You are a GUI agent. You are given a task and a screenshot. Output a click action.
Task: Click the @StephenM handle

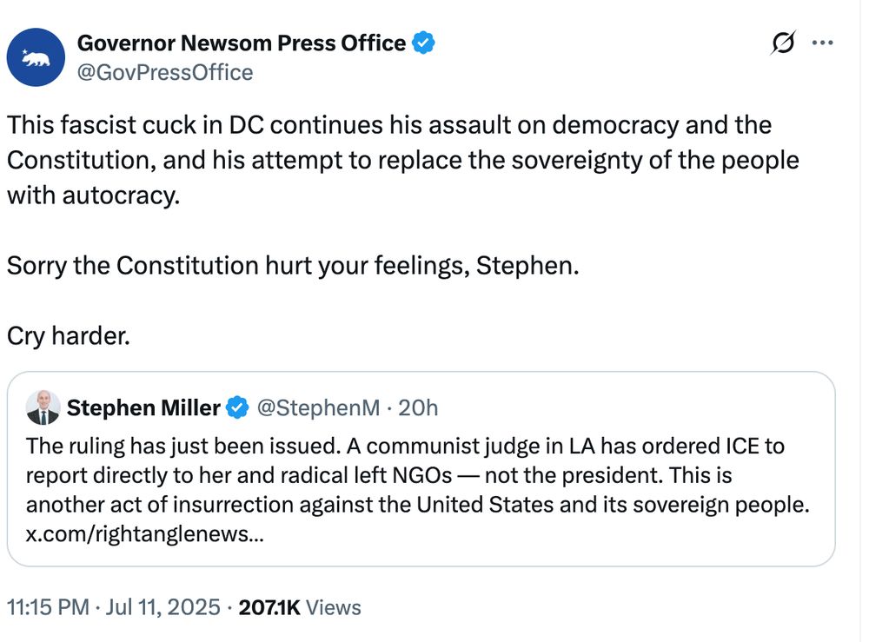[317, 407]
